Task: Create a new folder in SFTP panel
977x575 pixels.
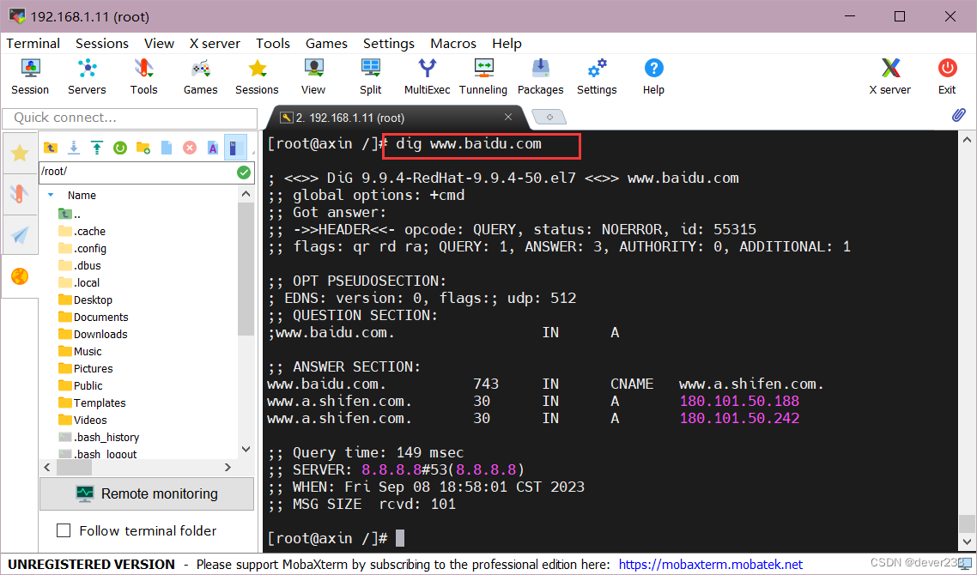Action: coord(143,148)
